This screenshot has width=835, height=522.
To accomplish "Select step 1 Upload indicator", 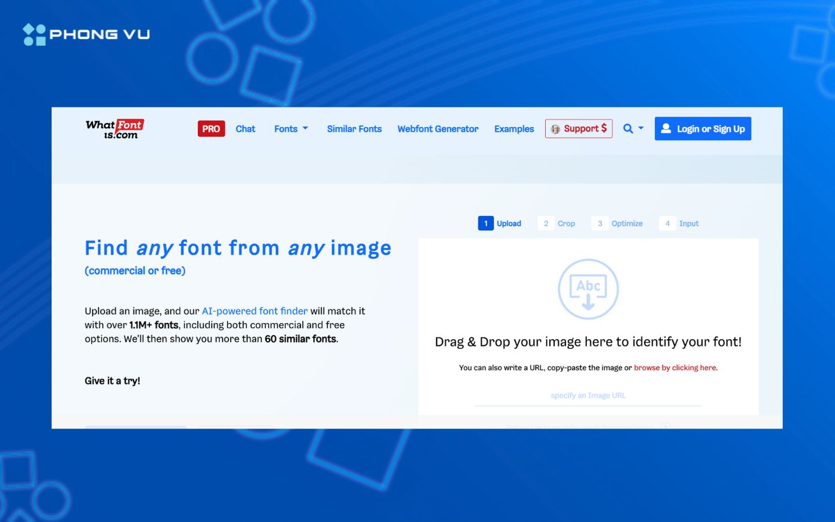I will tap(500, 223).
